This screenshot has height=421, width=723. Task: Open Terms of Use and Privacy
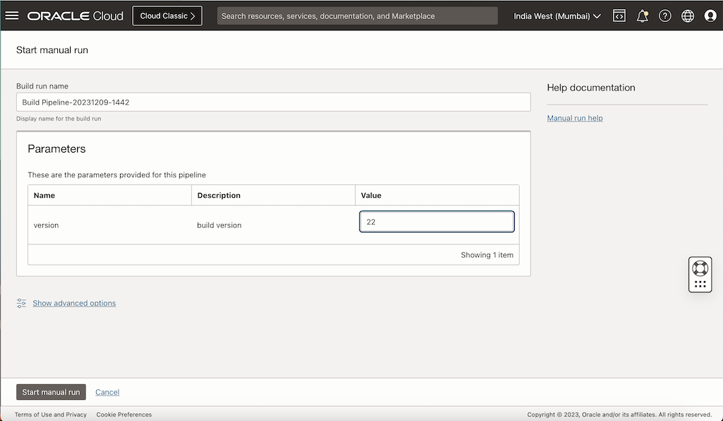click(x=51, y=415)
